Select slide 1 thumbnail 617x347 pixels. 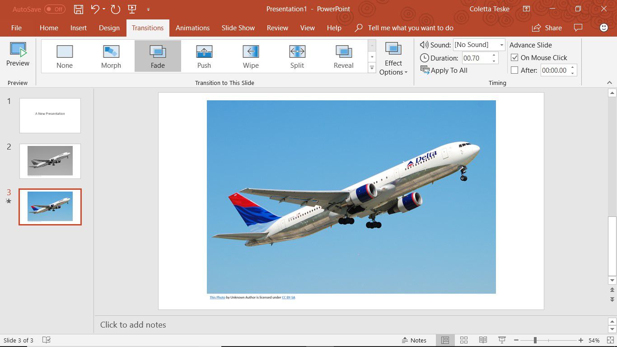point(50,116)
